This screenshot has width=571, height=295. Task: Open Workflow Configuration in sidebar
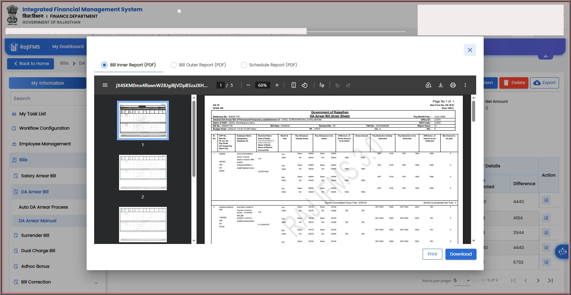[44, 128]
